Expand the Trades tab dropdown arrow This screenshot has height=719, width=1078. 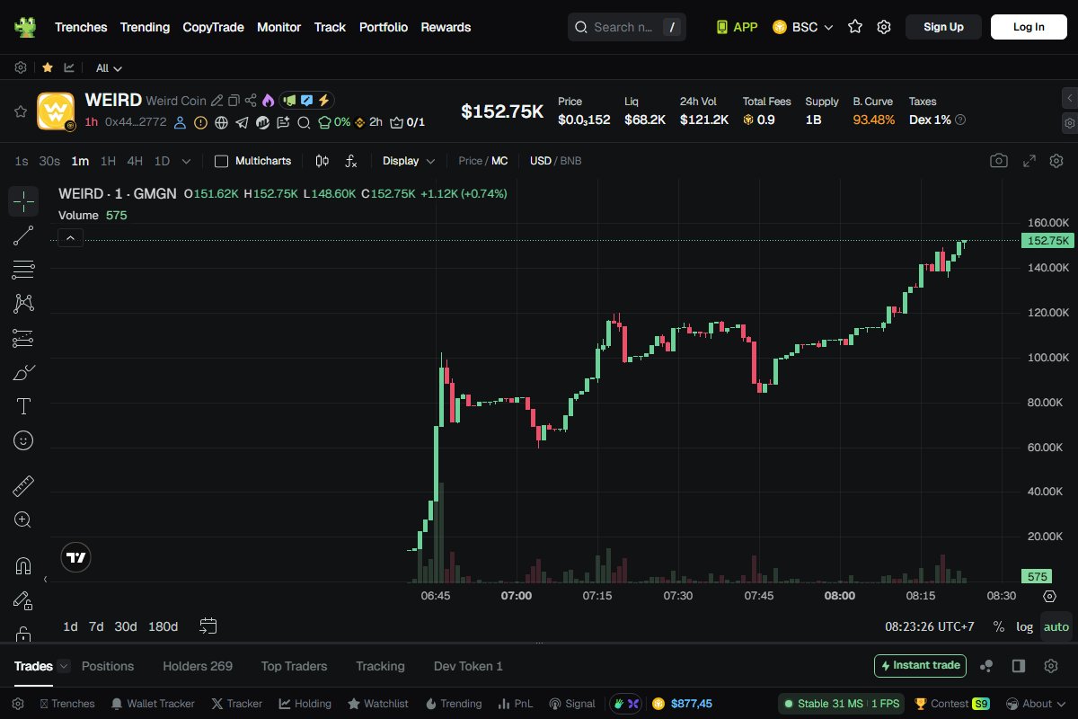point(64,666)
